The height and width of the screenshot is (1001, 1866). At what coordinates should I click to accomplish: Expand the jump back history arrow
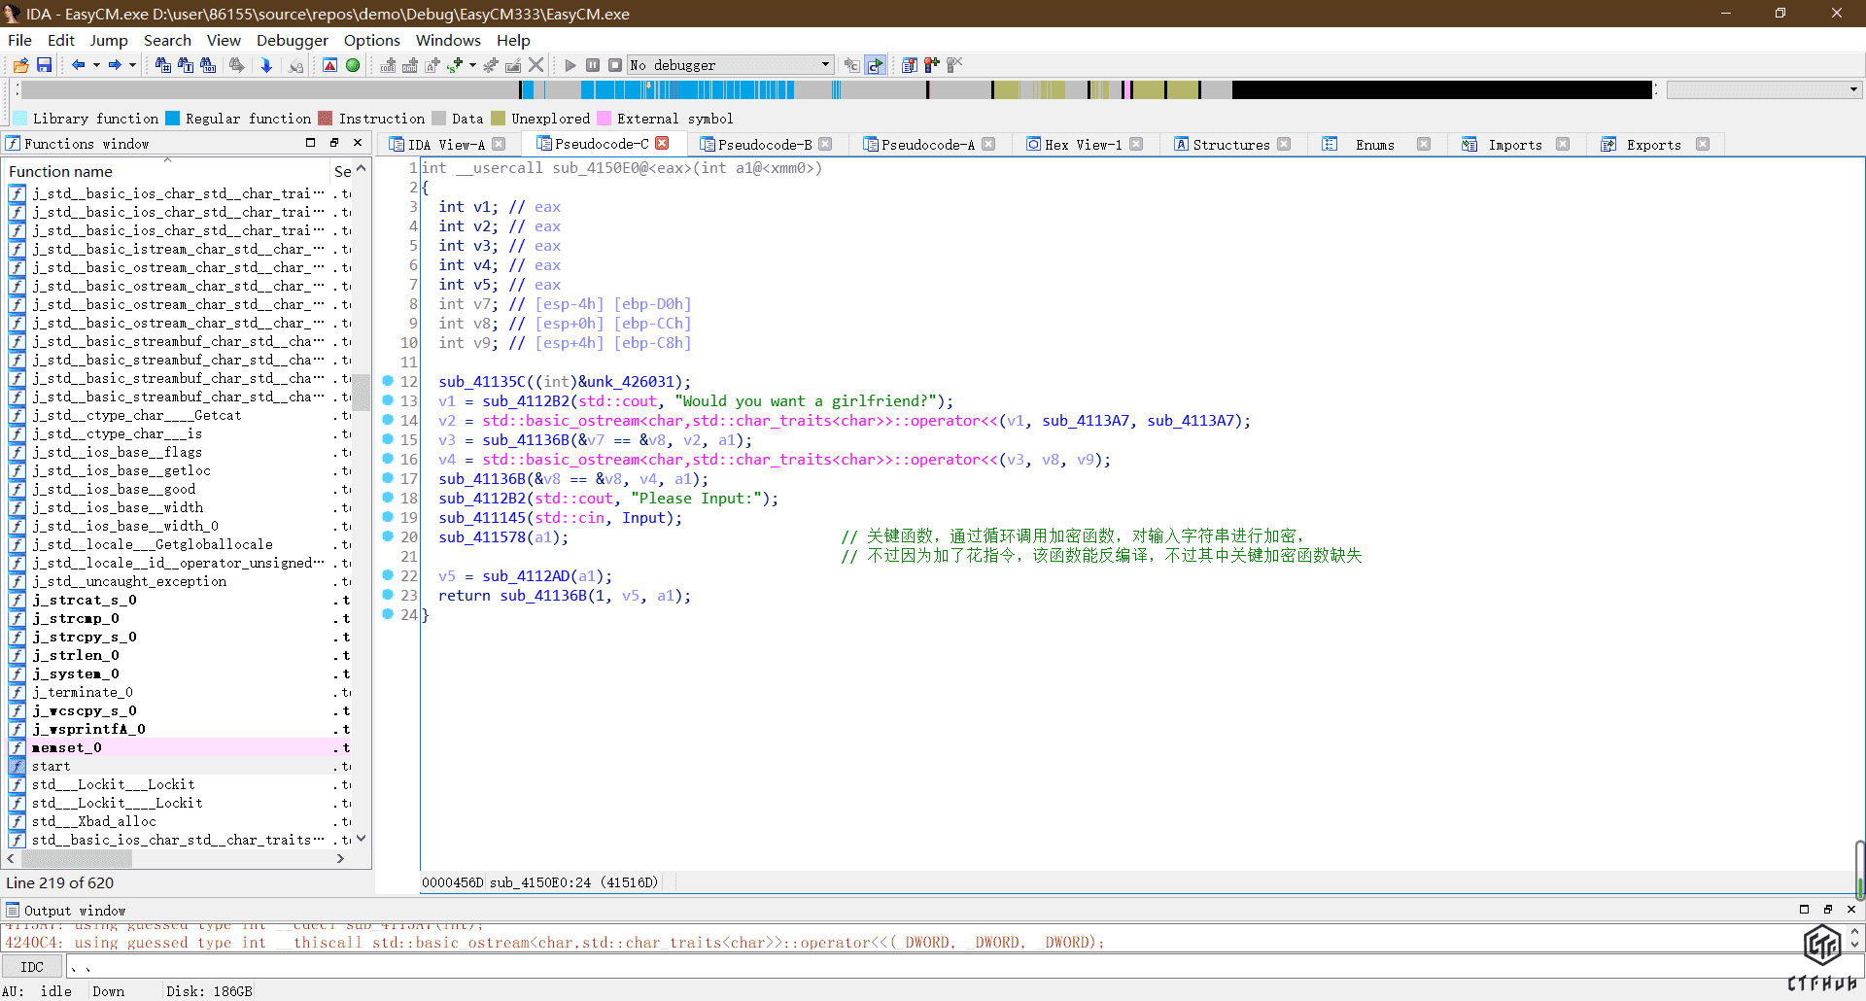pyautogui.click(x=96, y=65)
